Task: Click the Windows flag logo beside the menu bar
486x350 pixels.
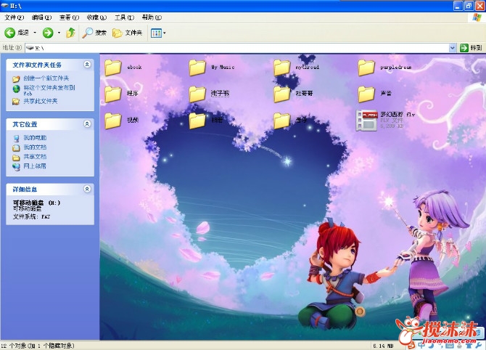Action: 477,17
